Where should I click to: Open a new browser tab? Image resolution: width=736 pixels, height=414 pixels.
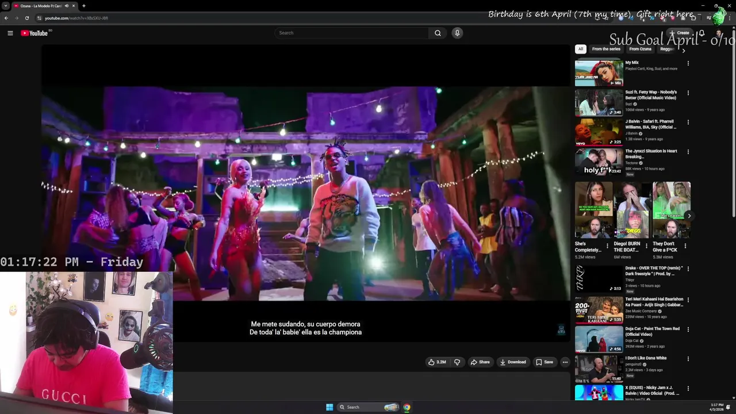(x=84, y=6)
